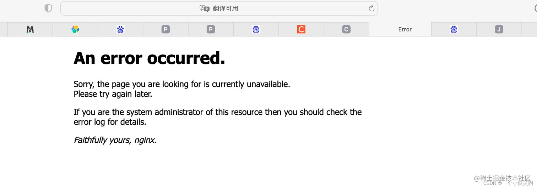This screenshot has height=188, width=537.
Task: Focus the Safari address bar field
Action: tap(219, 8)
